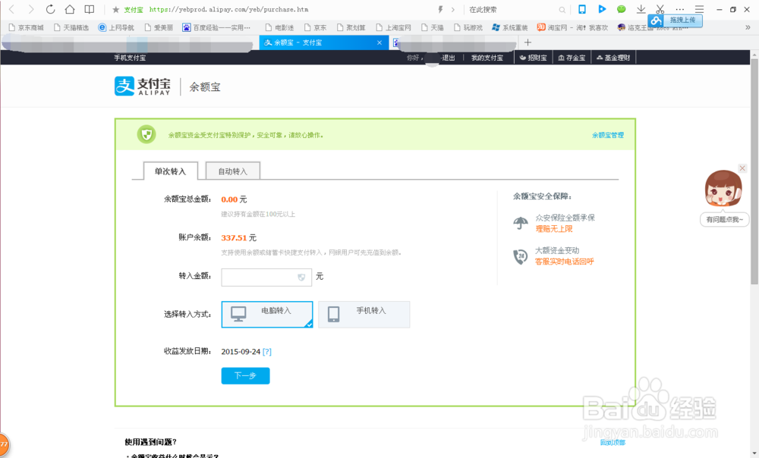Click the 拖拽上传 cloud upload button
Image resolution: width=759 pixels, height=458 pixels.
(x=676, y=20)
